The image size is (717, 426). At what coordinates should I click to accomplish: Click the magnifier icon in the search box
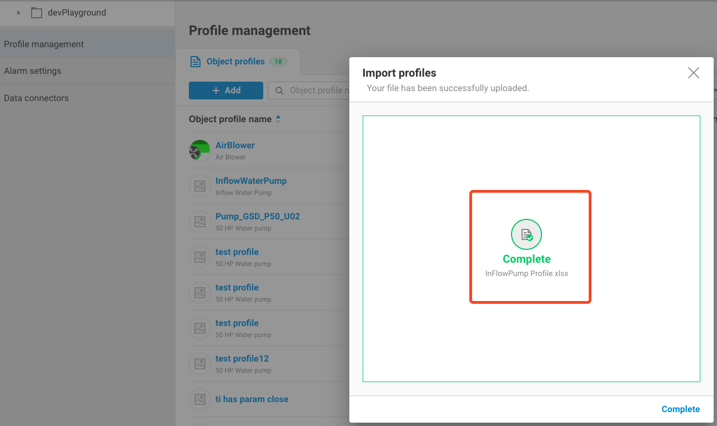(x=279, y=90)
